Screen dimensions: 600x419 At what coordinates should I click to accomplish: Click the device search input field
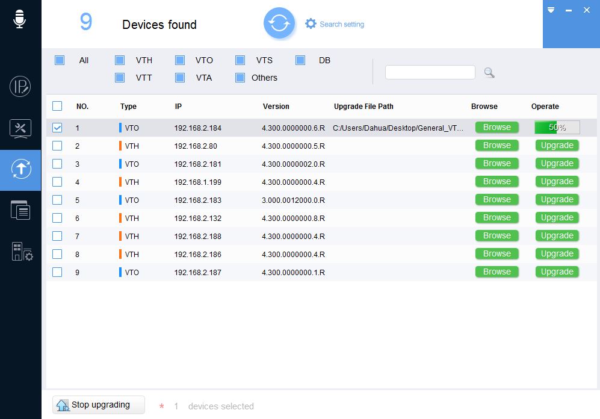[430, 72]
